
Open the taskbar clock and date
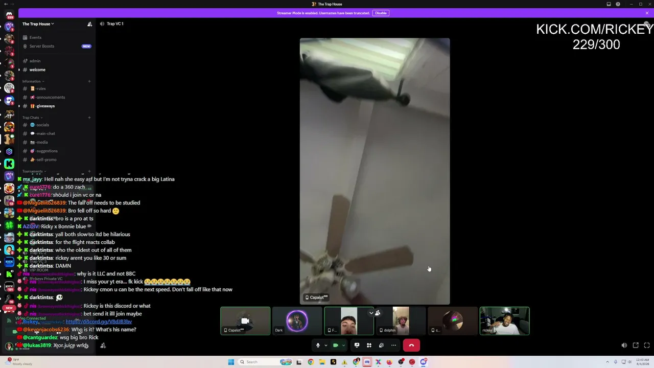[643, 362]
